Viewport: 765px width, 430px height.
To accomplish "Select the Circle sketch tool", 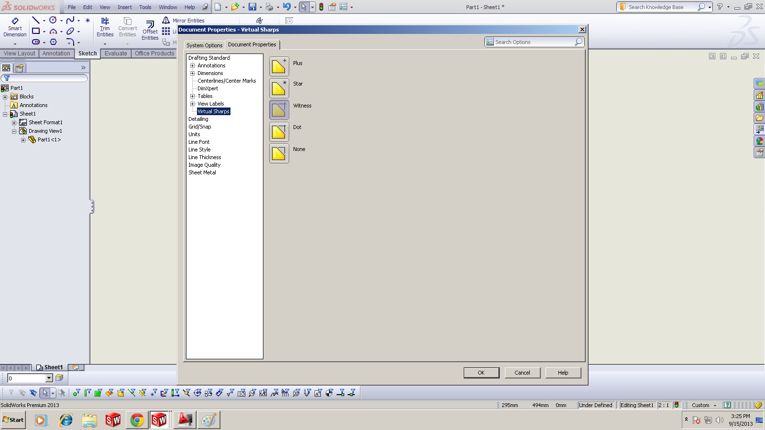I will click(52, 20).
